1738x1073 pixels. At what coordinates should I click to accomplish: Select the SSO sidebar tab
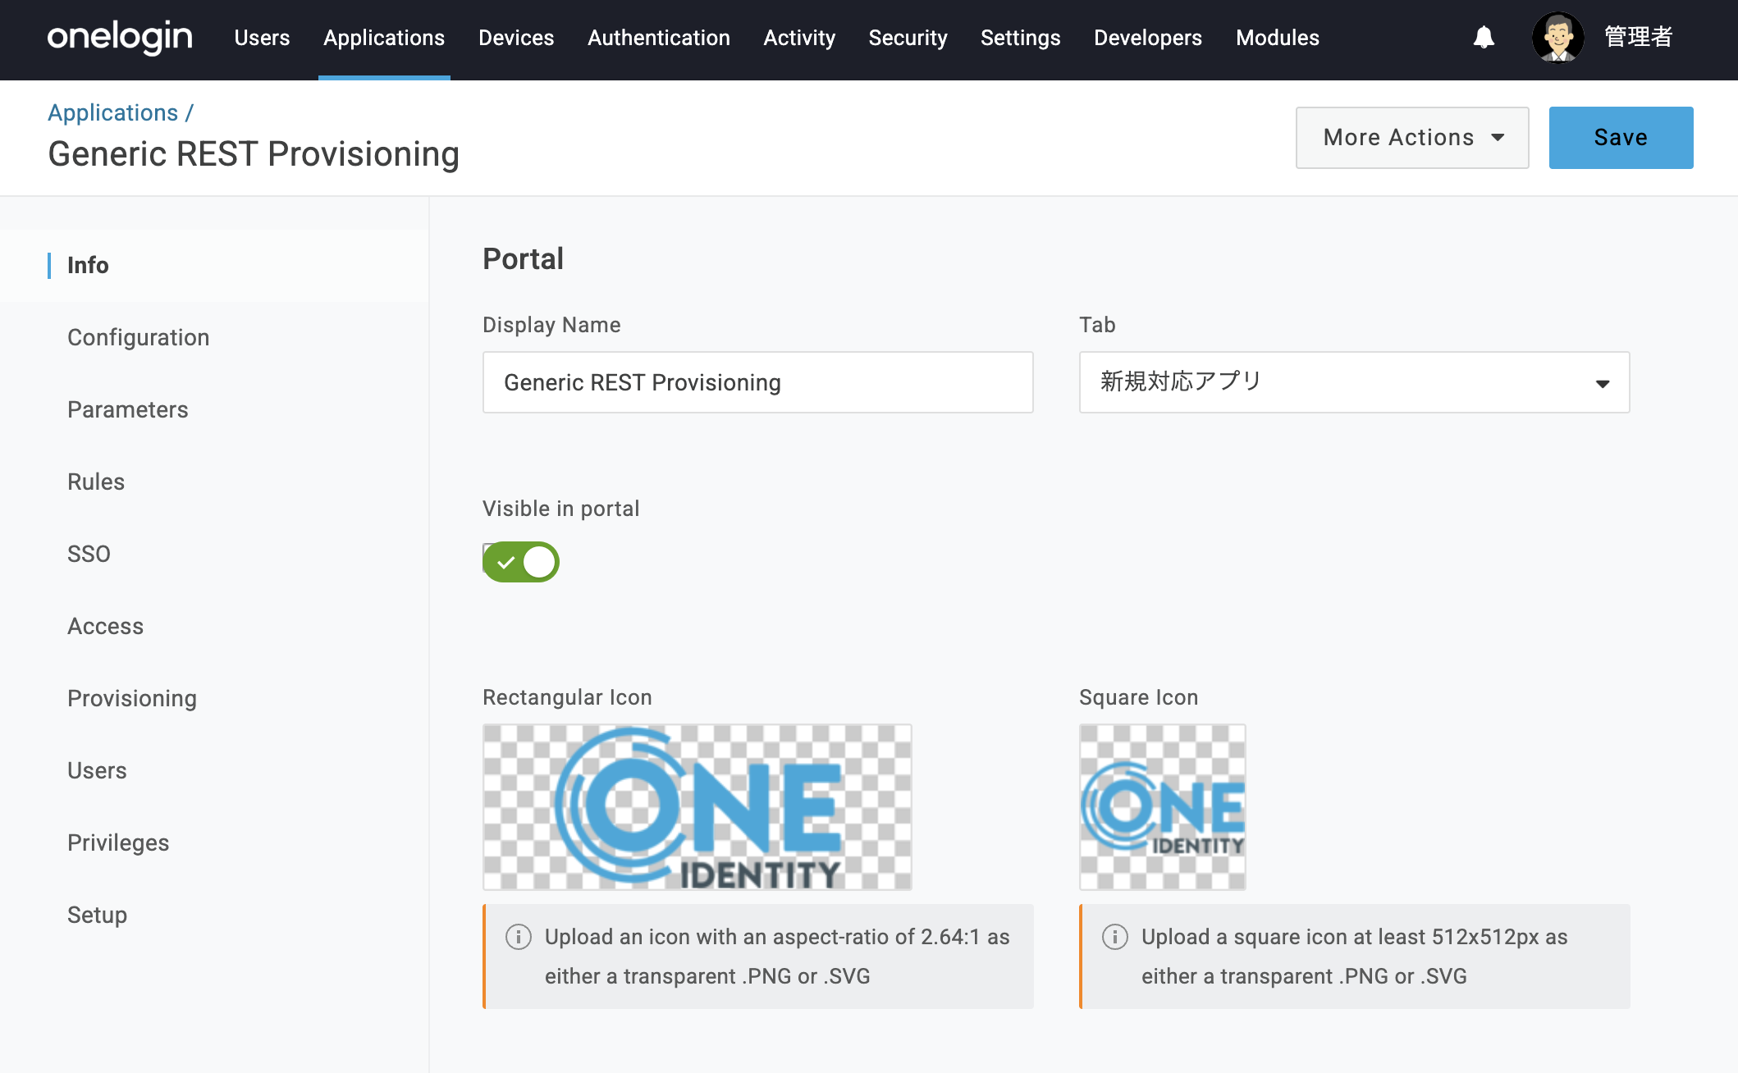(x=89, y=554)
